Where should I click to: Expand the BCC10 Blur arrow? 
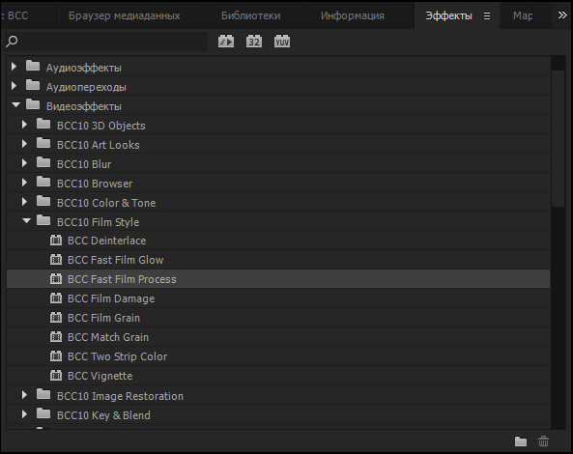[x=24, y=163]
